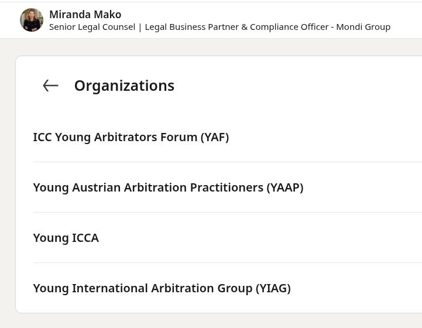Click the "(YAF)" abbreviation text
The image size is (422, 328).
(x=214, y=137)
